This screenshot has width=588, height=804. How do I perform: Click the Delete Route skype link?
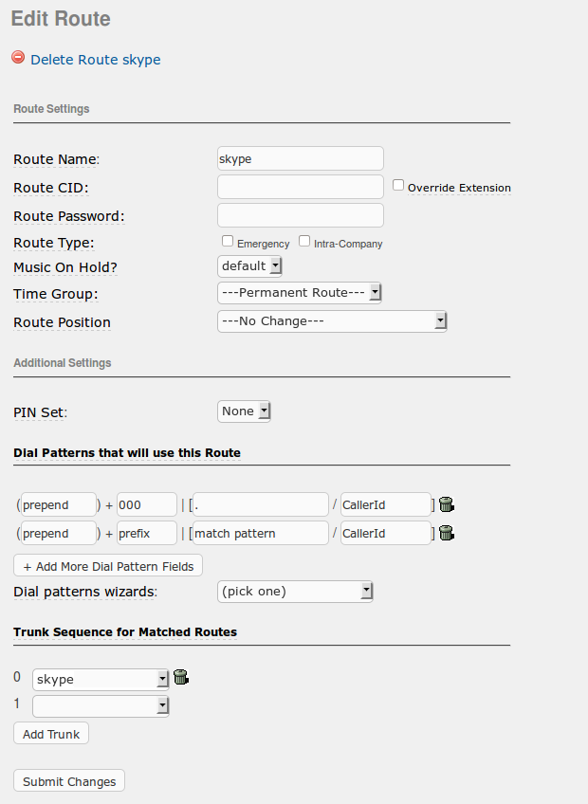pyautogui.click(x=96, y=60)
